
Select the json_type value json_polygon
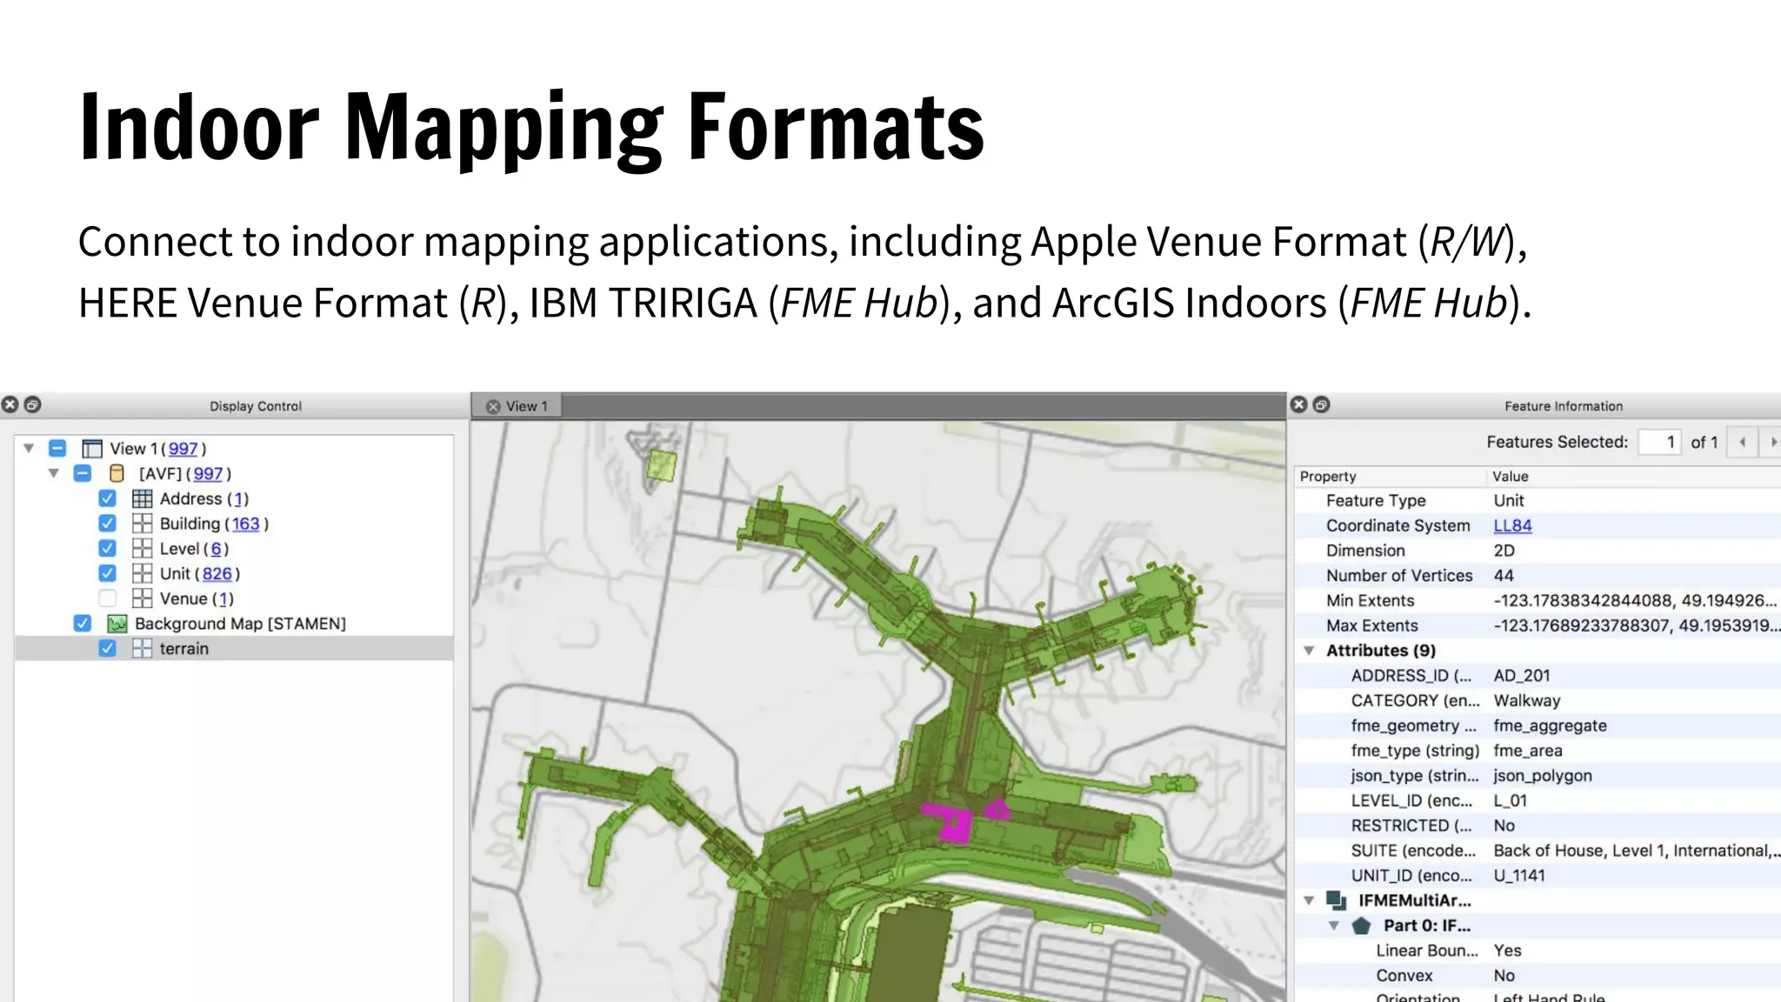(x=1543, y=776)
